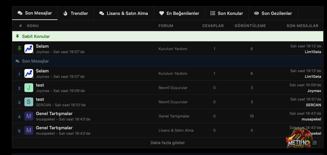Click the KONU column header
This screenshot has height=155, width=327.
(33, 26)
